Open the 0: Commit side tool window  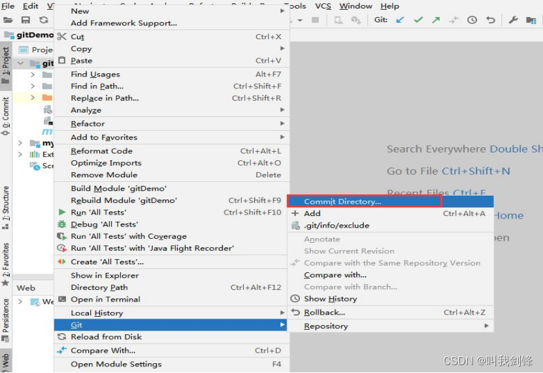(5, 116)
